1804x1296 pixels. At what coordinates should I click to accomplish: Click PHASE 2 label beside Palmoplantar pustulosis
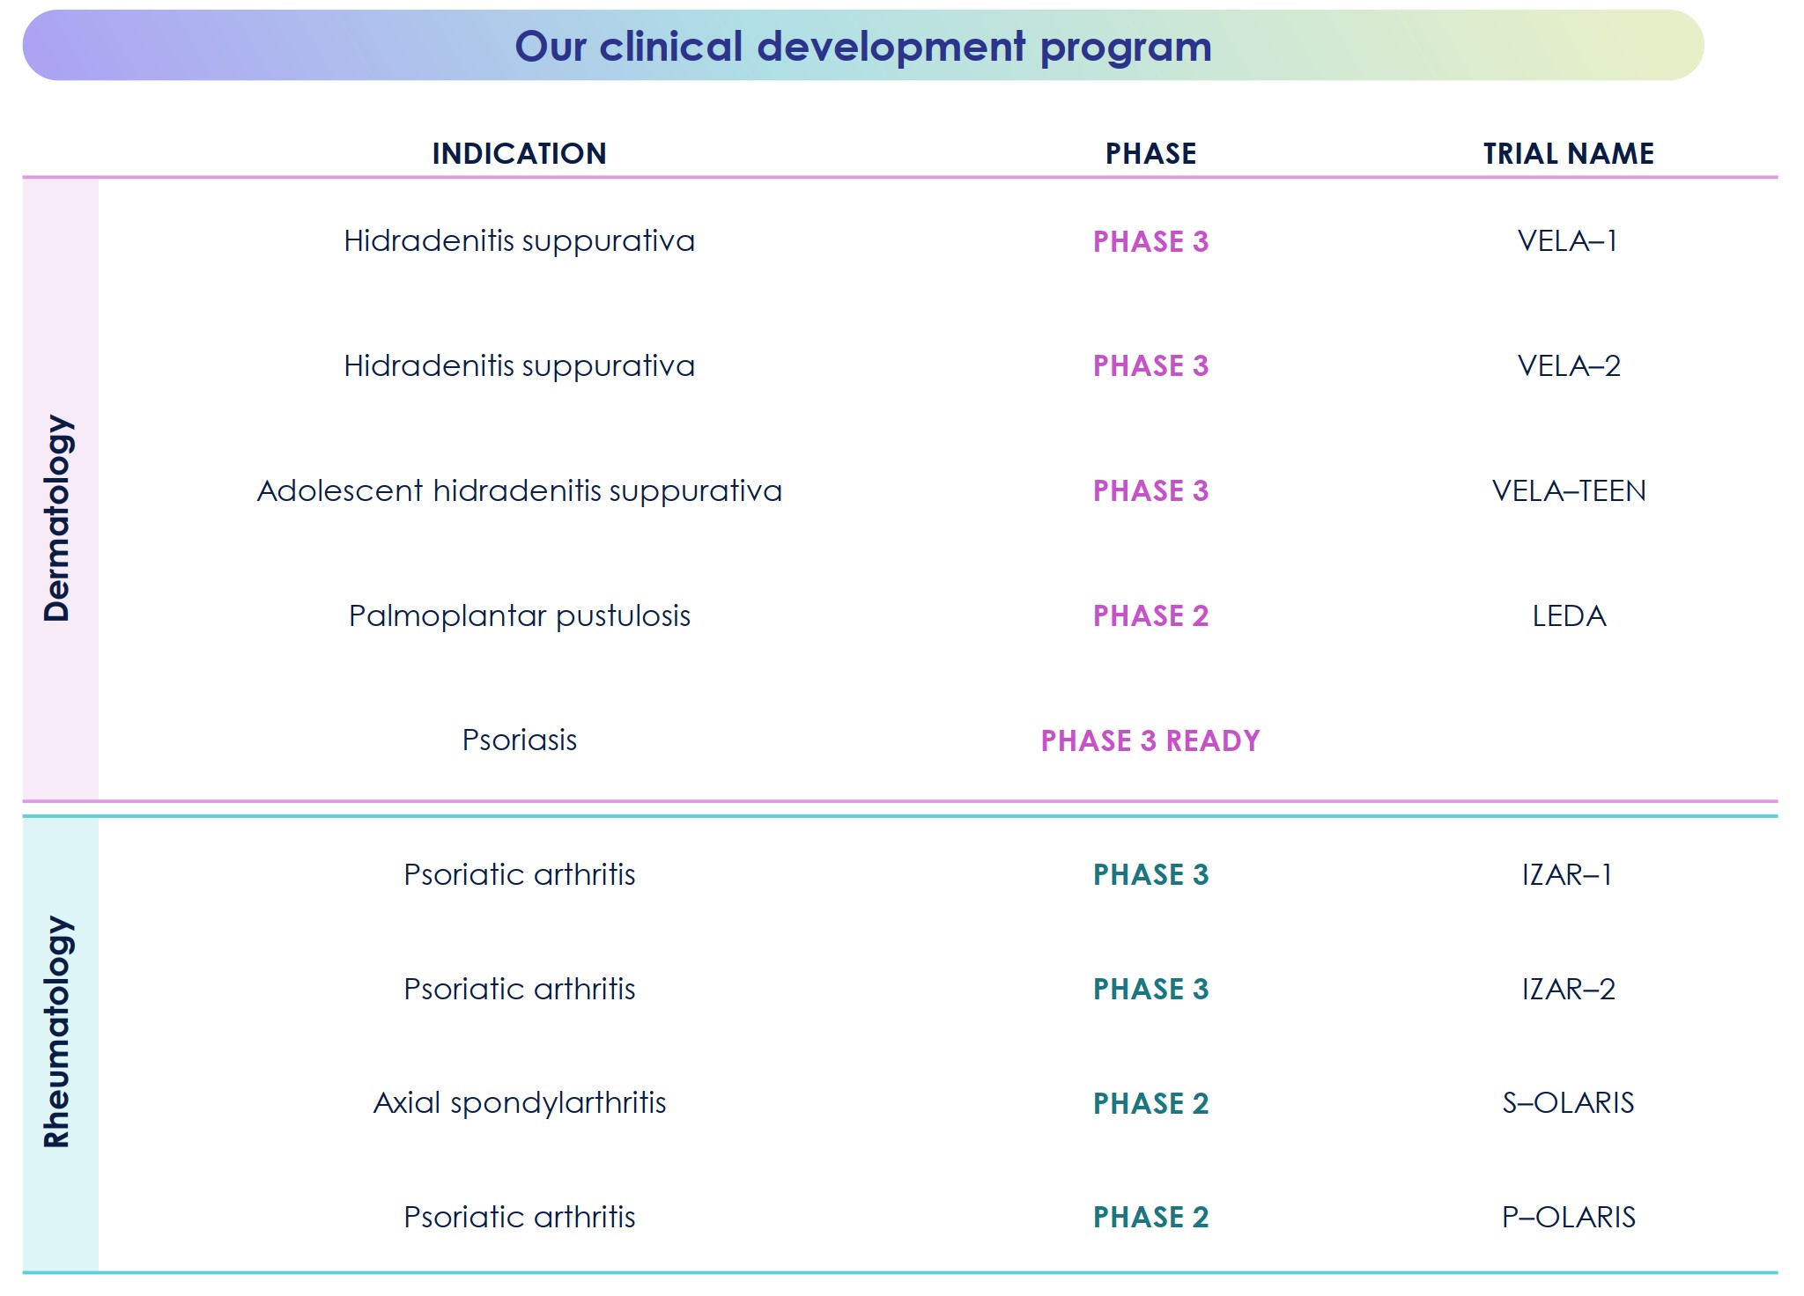[x=1150, y=615]
